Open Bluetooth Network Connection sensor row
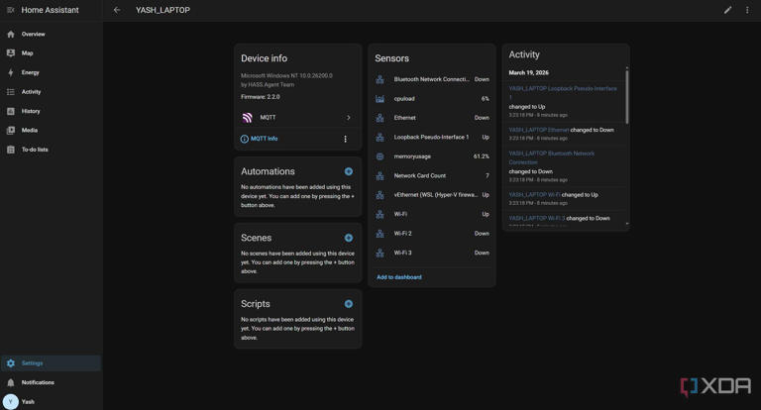761x410 pixels. pos(432,79)
